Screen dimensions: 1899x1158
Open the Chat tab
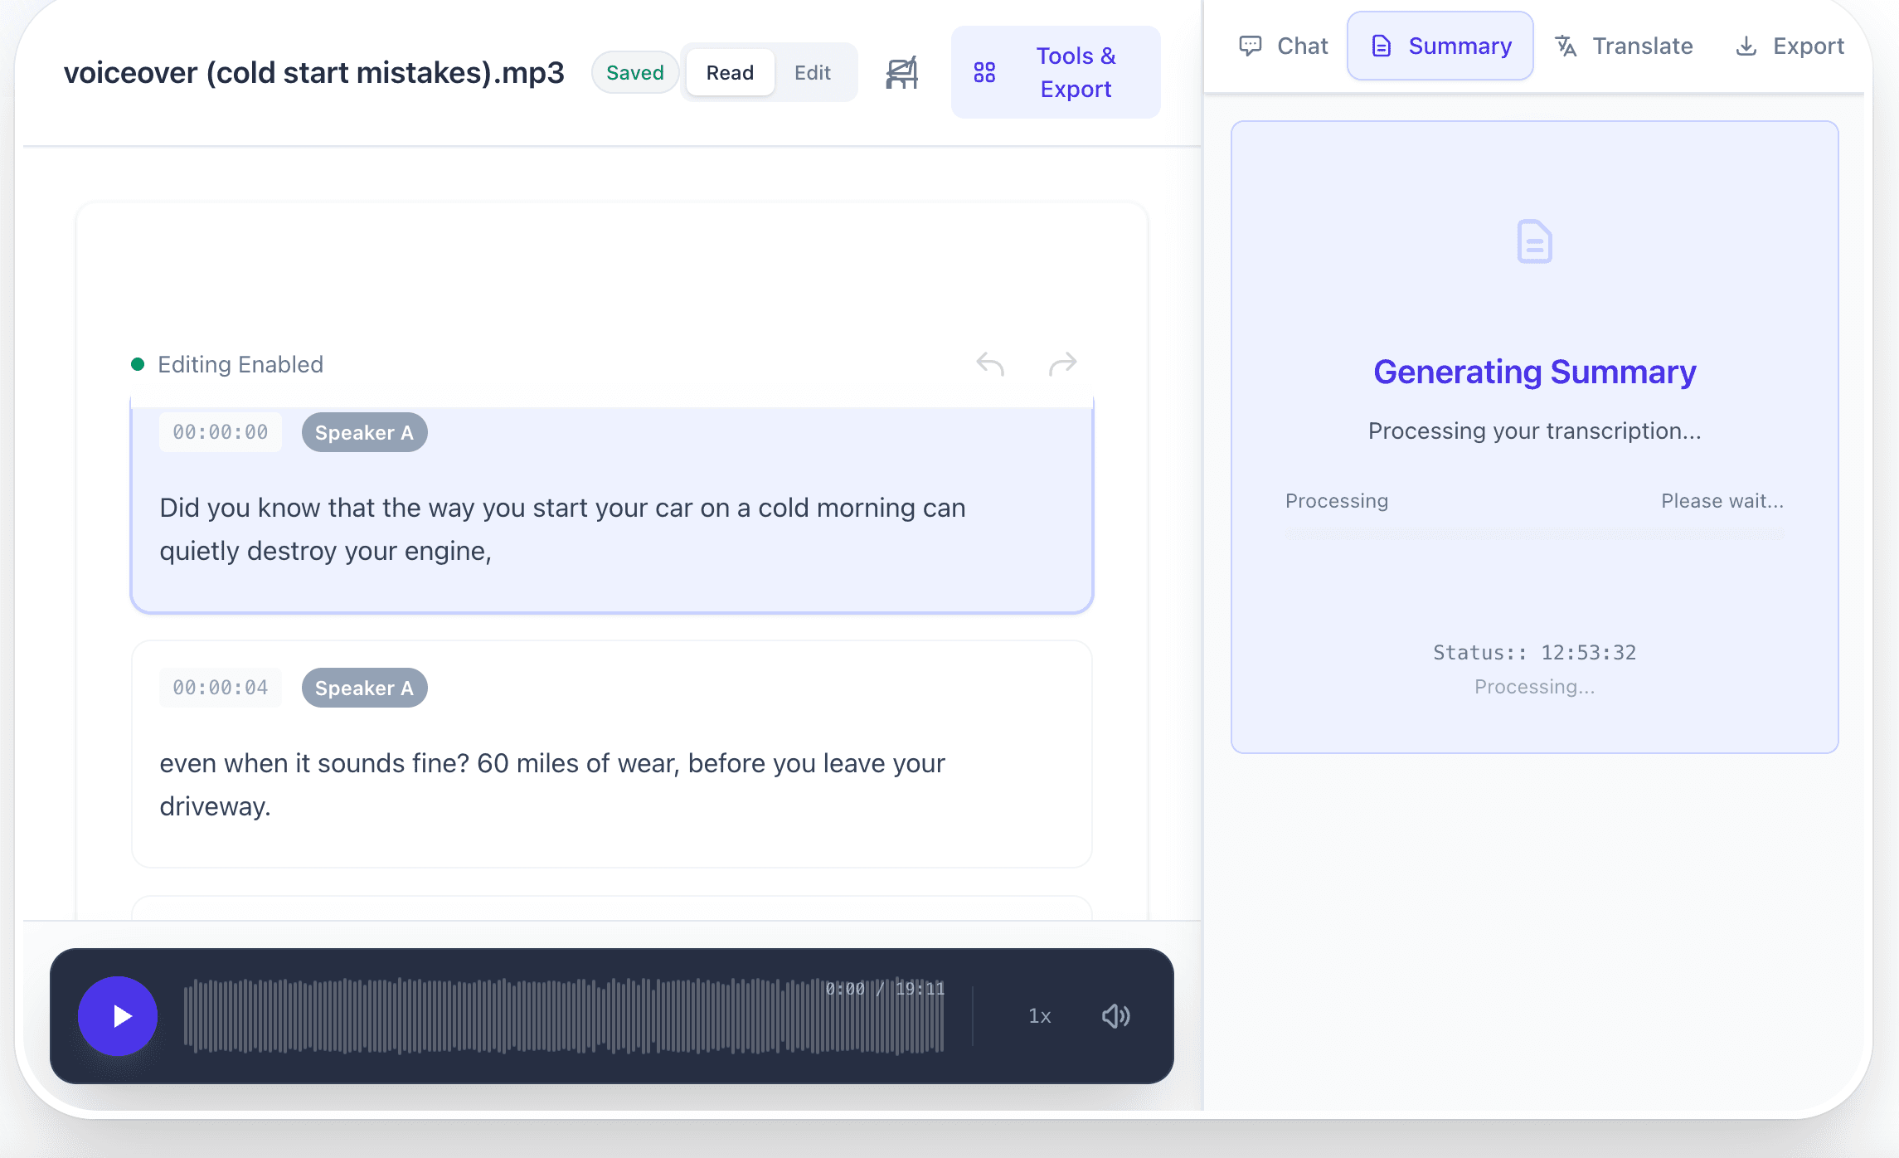1281,46
